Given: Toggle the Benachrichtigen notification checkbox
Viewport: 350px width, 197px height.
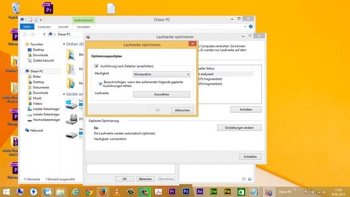Looking at the screenshot, I should point(100,84).
